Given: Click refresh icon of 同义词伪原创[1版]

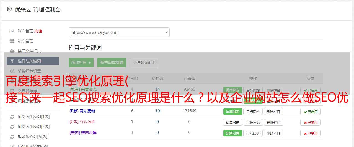Looking at the screenshot, I should (12, 117).
